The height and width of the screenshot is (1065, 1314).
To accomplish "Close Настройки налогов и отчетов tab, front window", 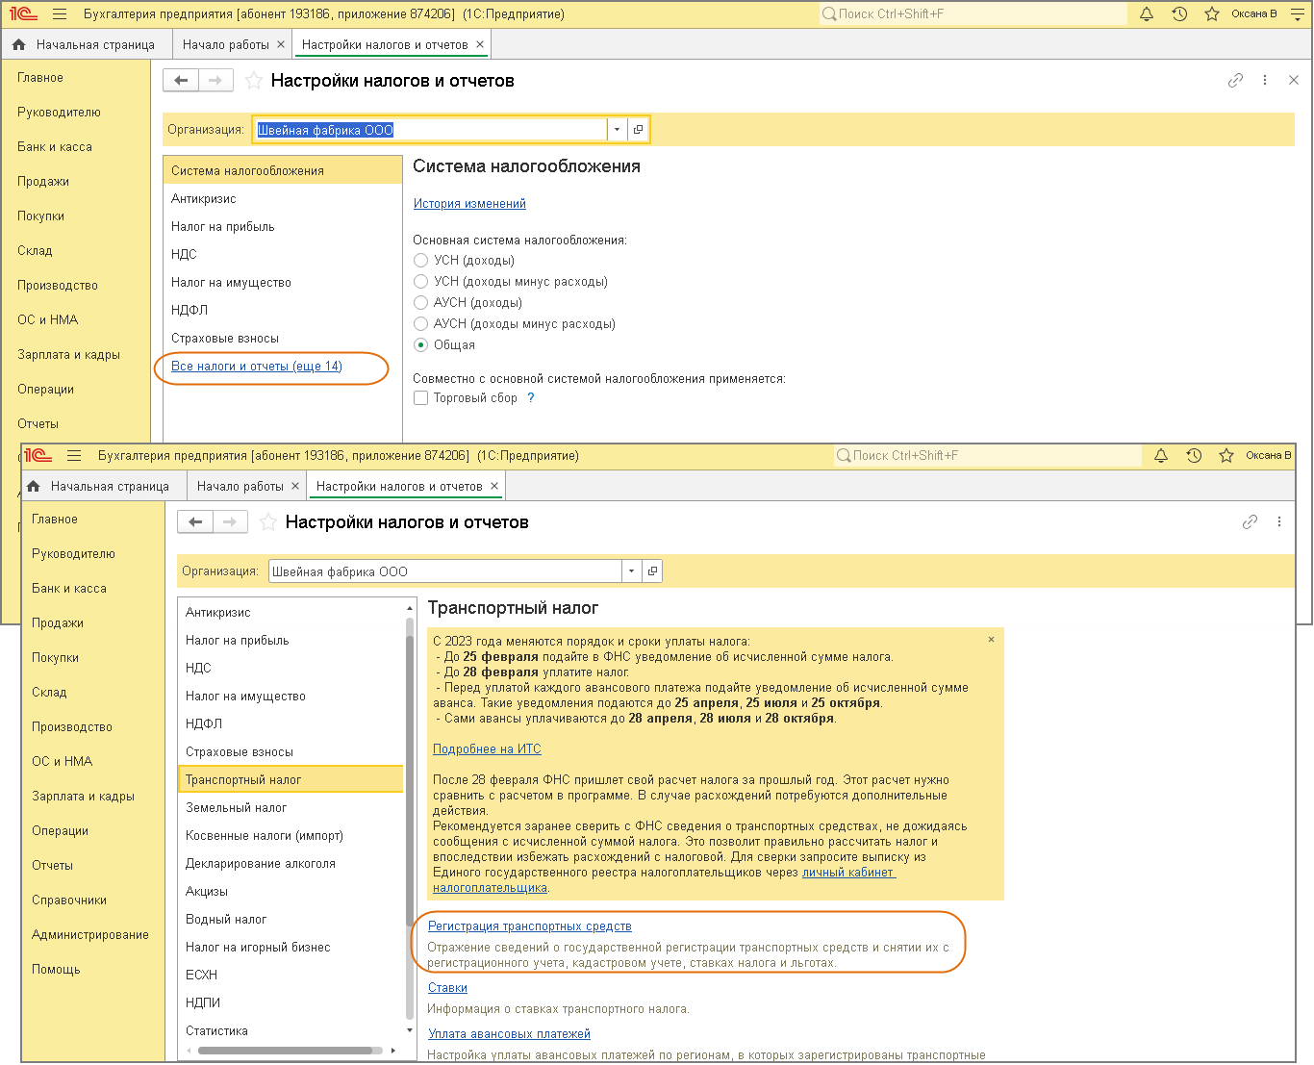I will pos(494,487).
